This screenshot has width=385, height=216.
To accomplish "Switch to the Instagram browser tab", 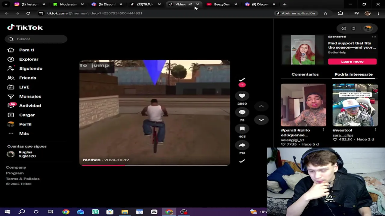I will point(29,4).
